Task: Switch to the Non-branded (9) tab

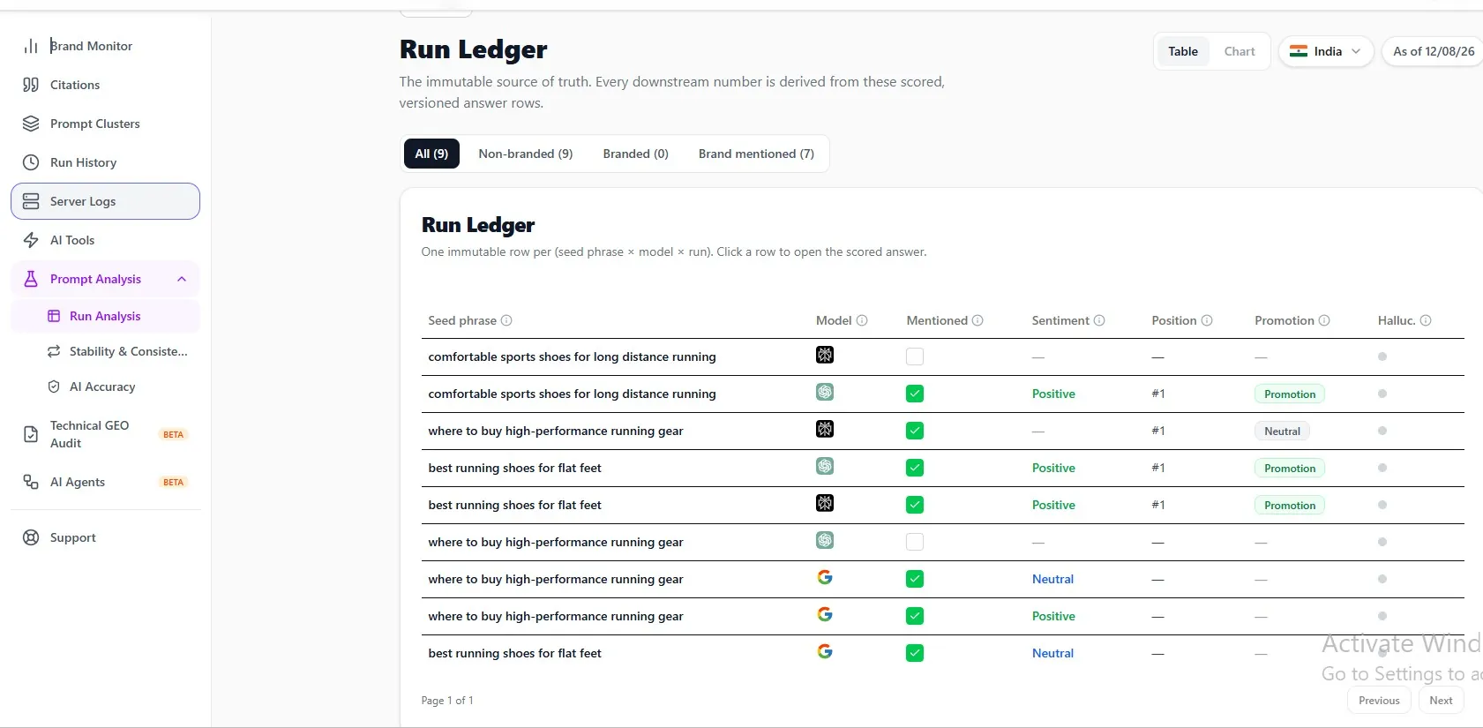Action: click(x=526, y=154)
